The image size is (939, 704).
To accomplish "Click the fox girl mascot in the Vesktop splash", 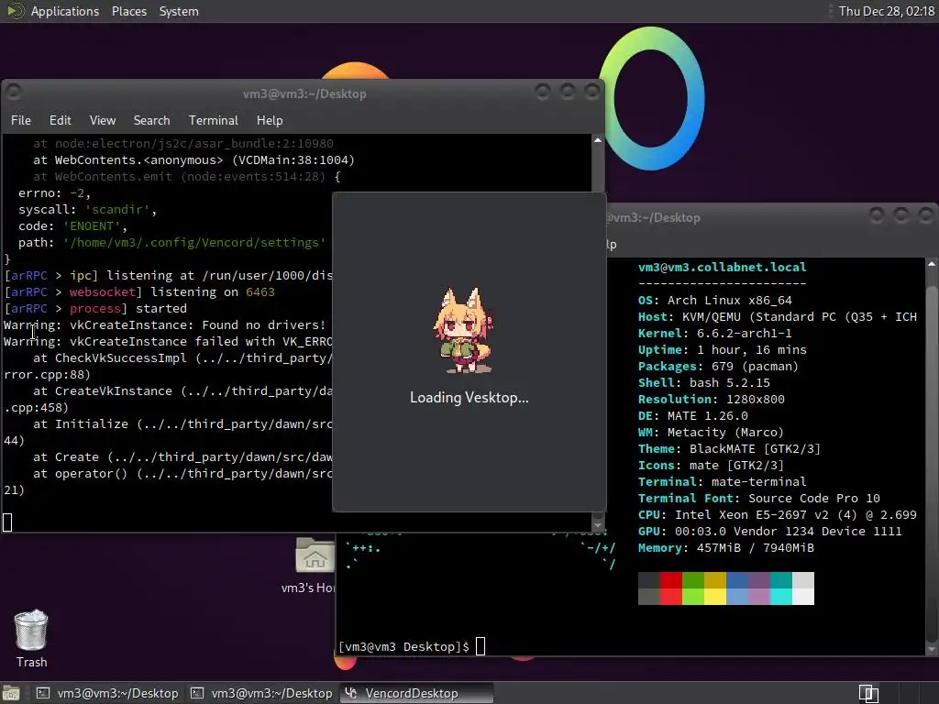I will 463,330.
